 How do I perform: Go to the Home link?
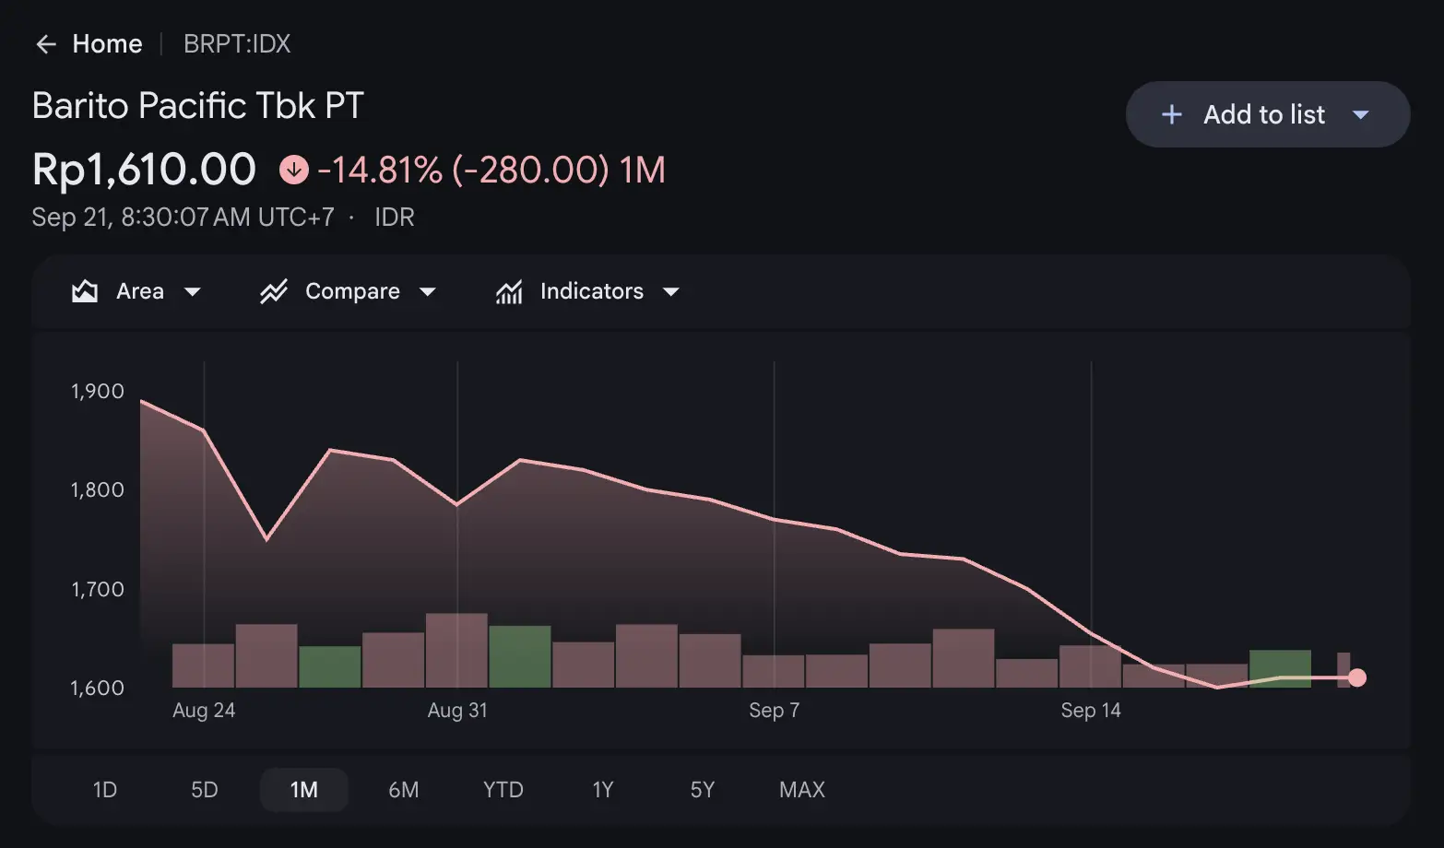[107, 44]
